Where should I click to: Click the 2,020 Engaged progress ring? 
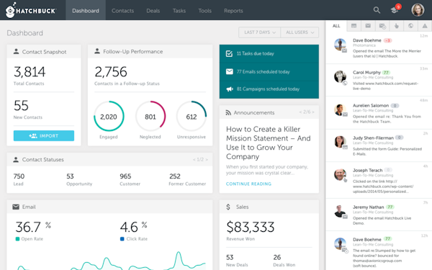109,116
